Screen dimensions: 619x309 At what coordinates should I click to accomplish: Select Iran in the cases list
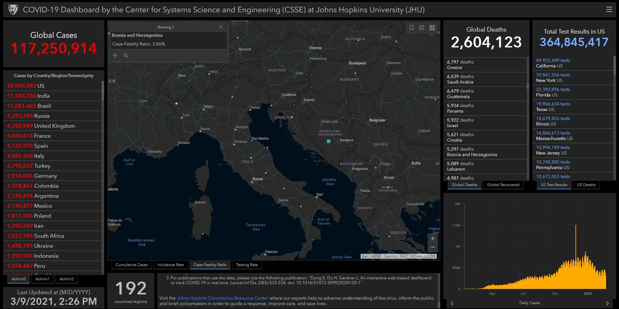[x=53, y=226]
